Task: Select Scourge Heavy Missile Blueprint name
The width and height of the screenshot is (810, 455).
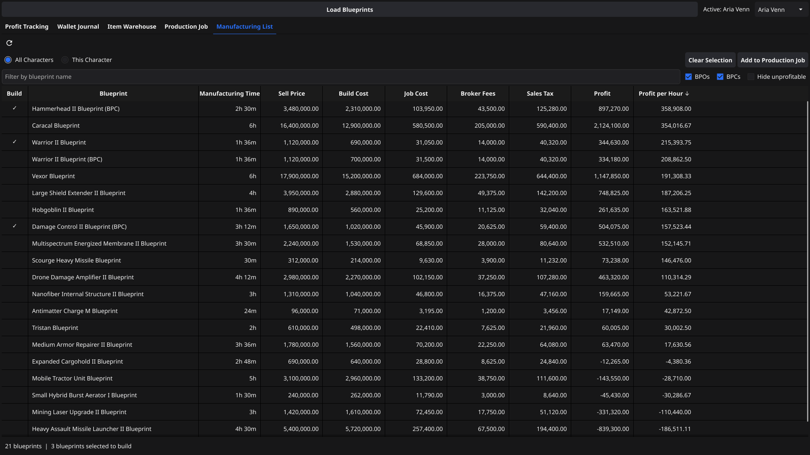Action: tap(76, 260)
